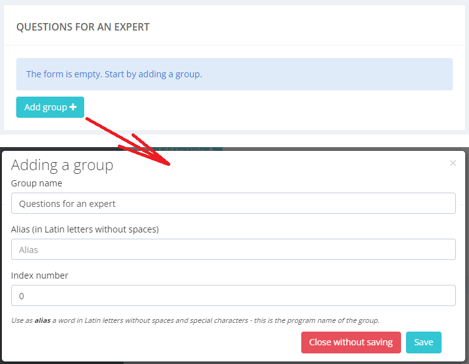
Task: Click the 'Index number' label
Action: click(39, 275)
